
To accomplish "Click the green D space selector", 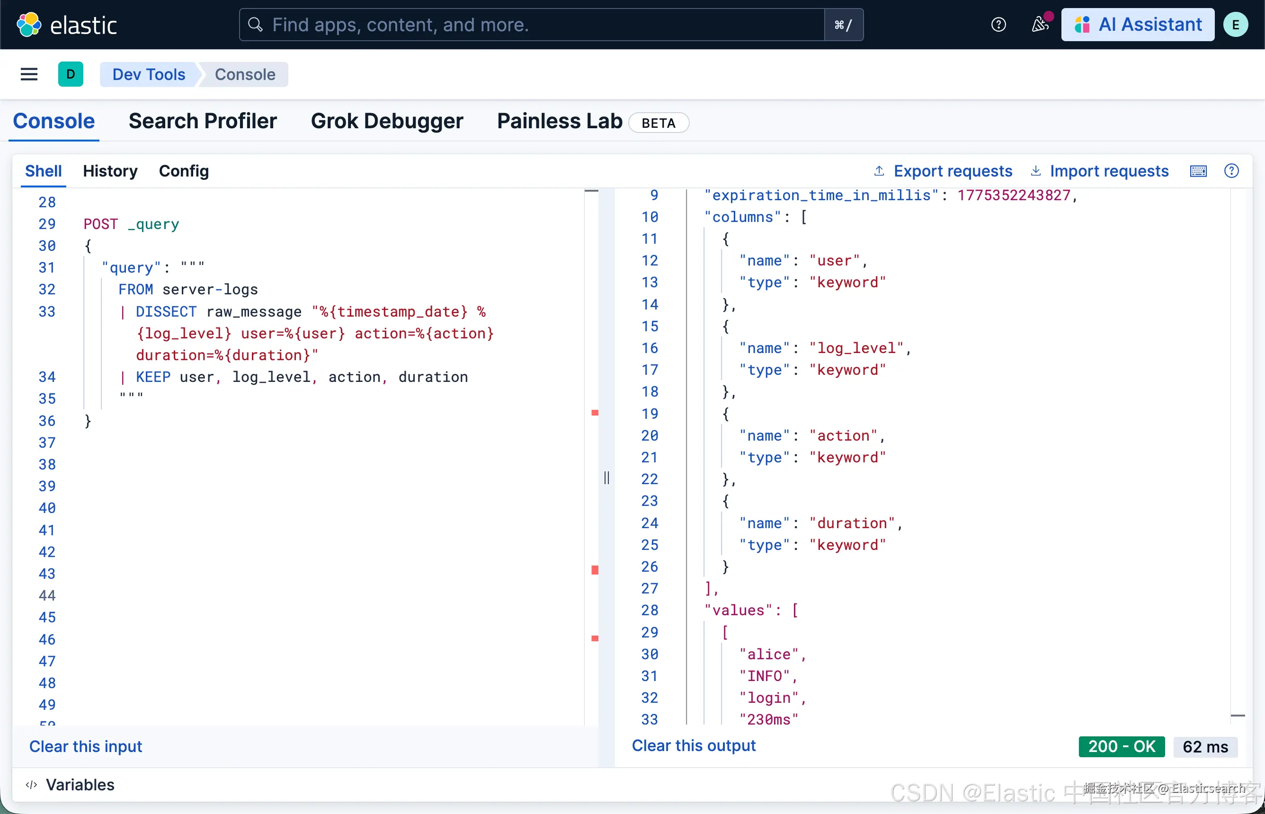I will click(x=71, y=74).
